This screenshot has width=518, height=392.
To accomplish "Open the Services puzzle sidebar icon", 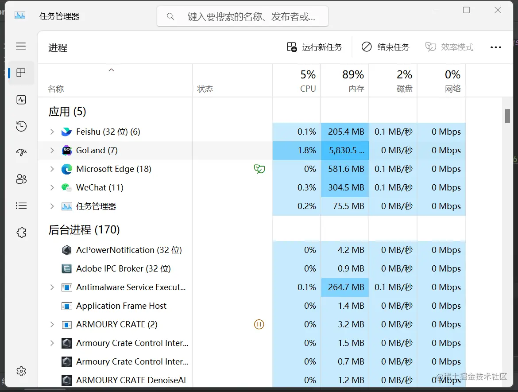I will 21,233.
